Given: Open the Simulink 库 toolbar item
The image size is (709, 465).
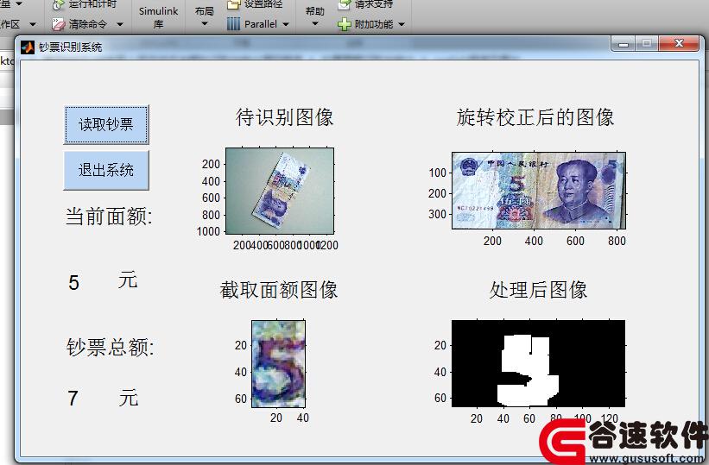Looking at the screenshot, I should tap(158, 17).
